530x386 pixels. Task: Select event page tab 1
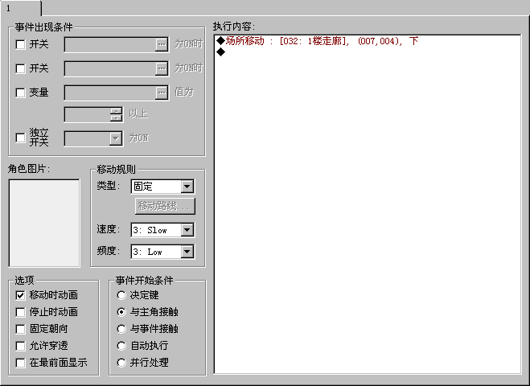pyautogui.click(x=20, y=8)
